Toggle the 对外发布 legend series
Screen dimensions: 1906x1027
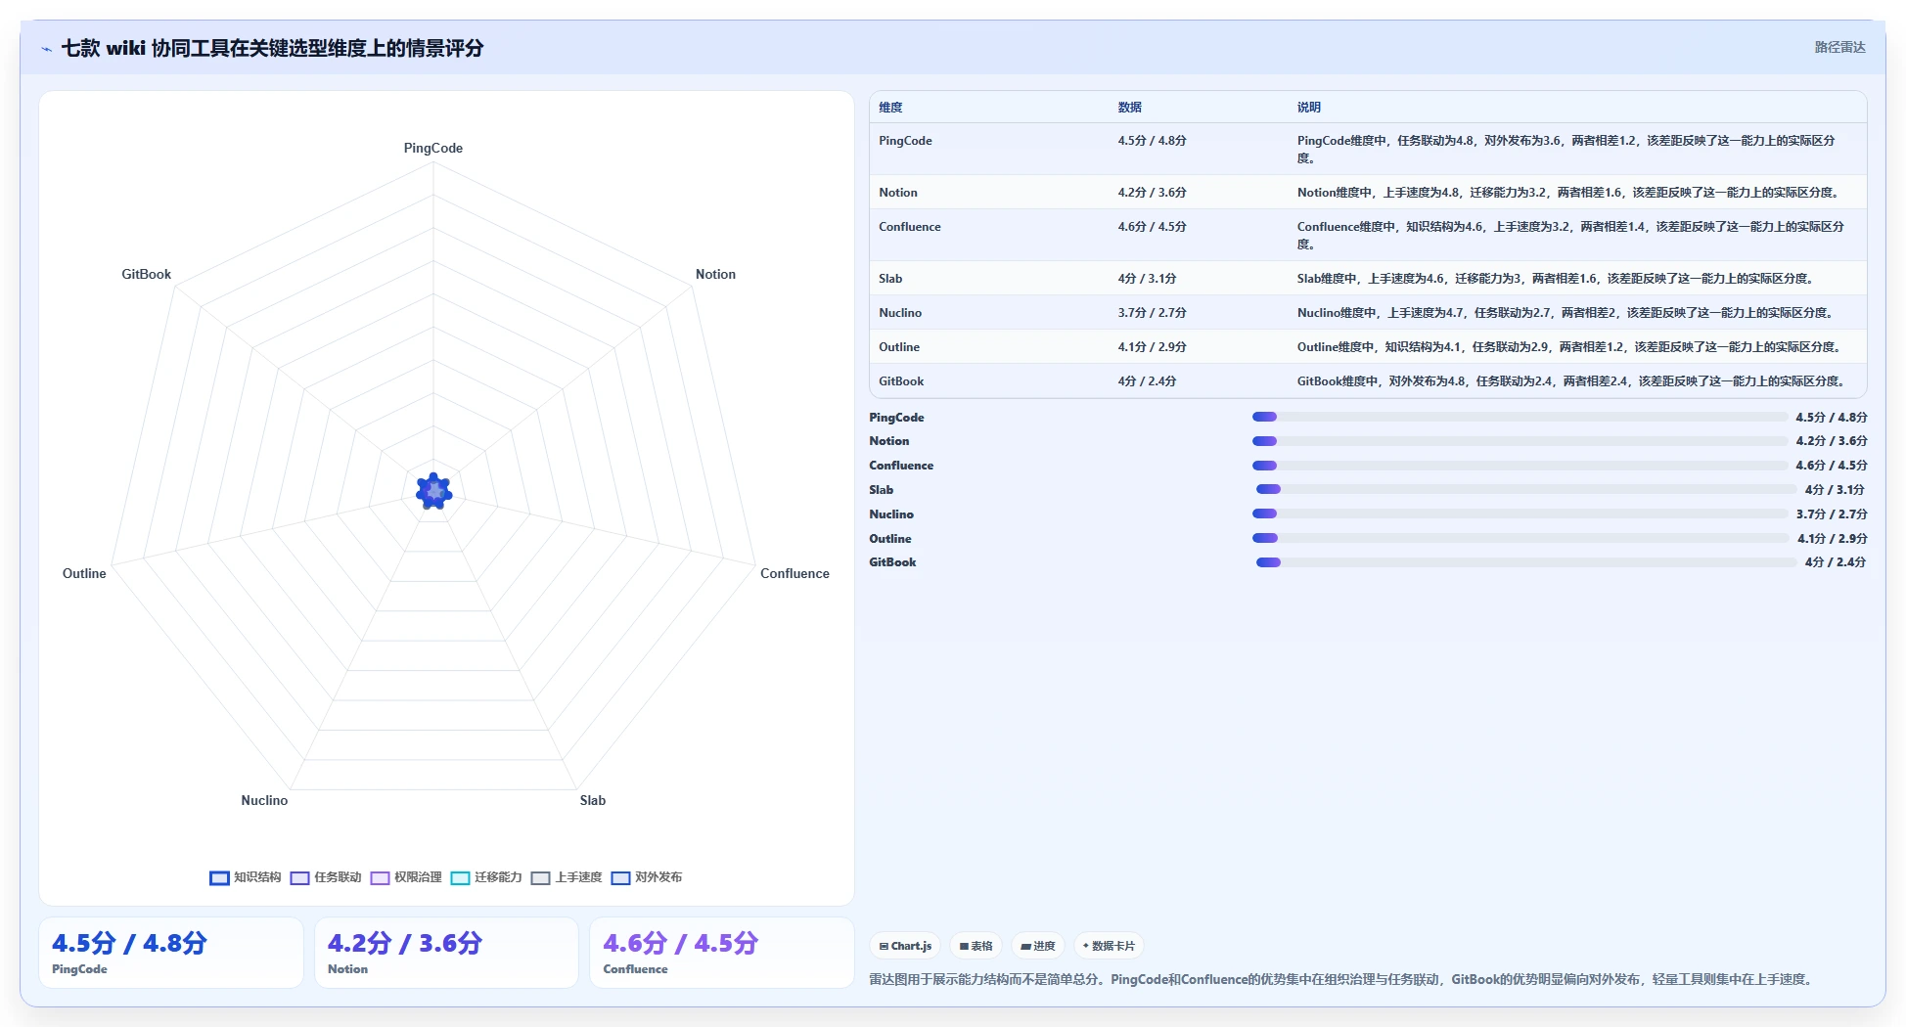coord(647,877)
